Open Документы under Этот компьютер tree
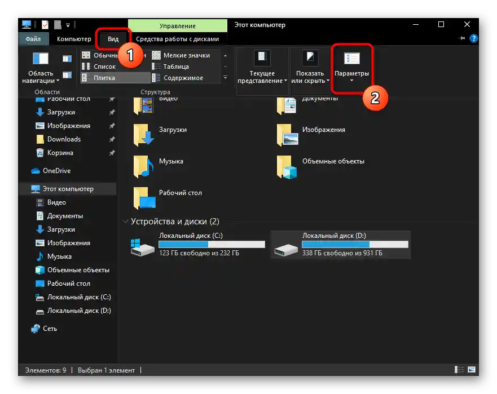 [x=65, y=216]
